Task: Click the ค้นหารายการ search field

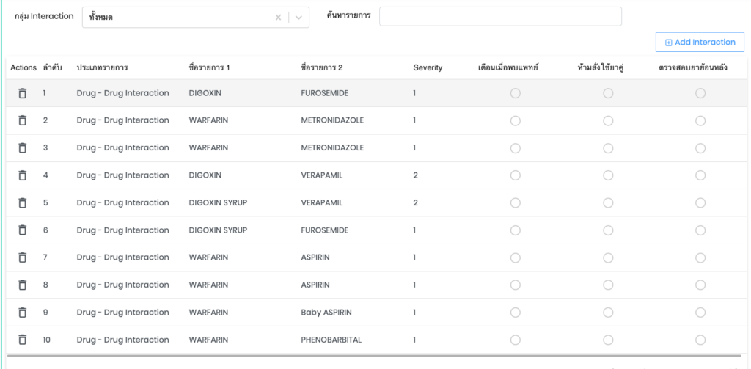Action: point(500,16)
